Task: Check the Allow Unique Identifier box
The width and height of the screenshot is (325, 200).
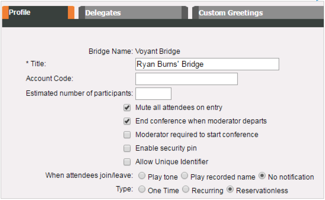Action: click(x=127, y=162)
